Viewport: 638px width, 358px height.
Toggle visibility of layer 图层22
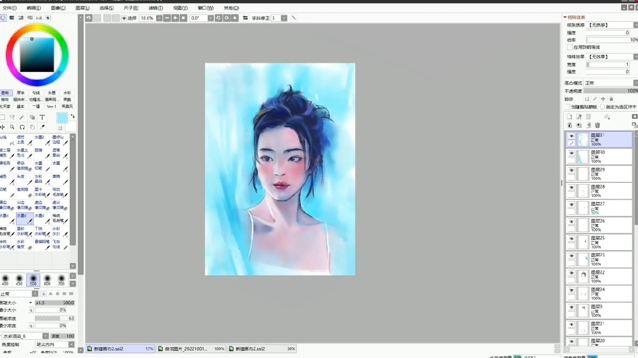tap(571, 273)
